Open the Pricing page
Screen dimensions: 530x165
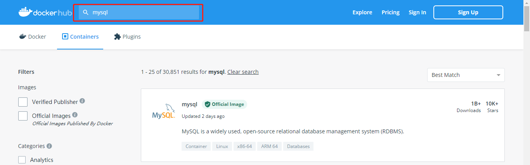[x=390, y=12]
